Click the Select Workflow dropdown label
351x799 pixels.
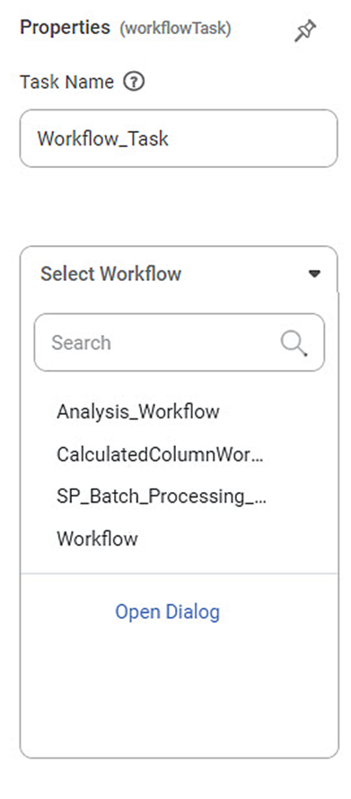(110, 274)
